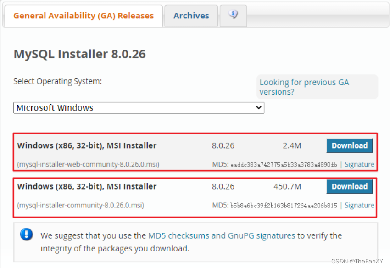Open the Select Operating System dropdown

tap(139, 108)
